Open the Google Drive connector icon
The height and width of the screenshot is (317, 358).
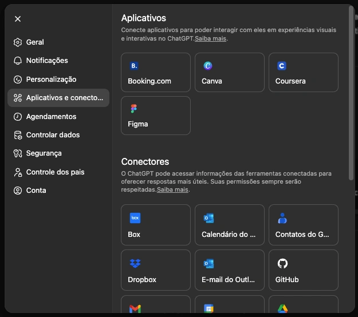point(282,308)
